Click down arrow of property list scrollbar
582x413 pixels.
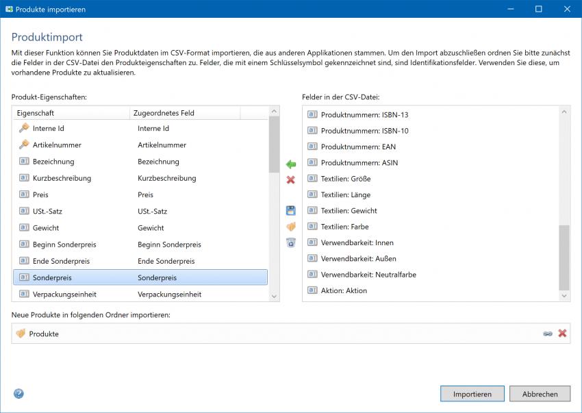[275, 296]
